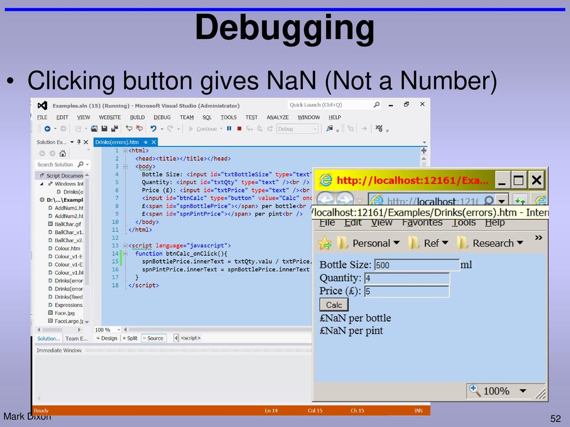
Task: Undo the last edit with the blue arrow
Action: [x=153, y=128]
